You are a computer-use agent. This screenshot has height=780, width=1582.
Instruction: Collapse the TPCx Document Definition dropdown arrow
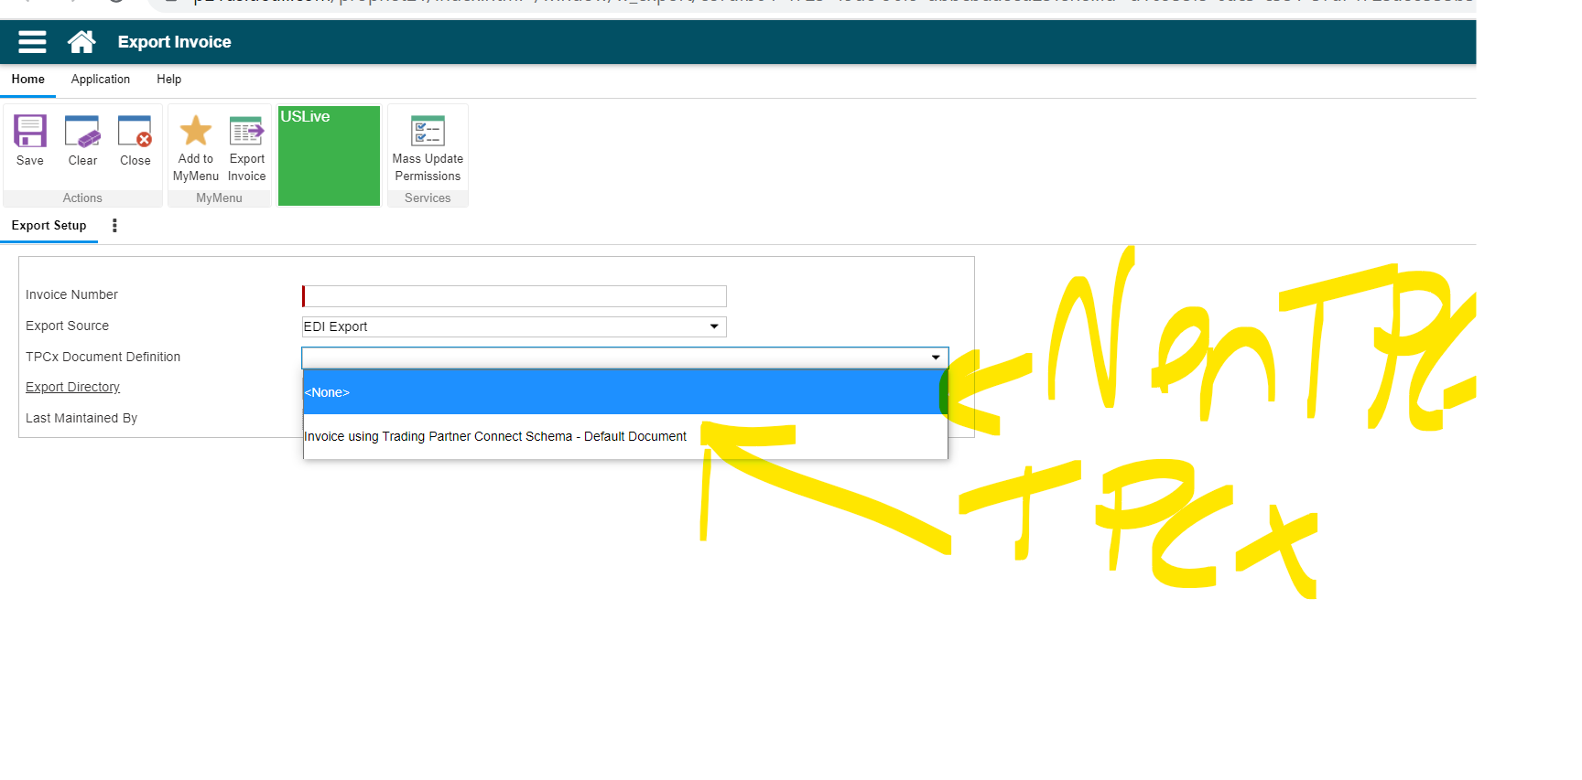(x=935, y=358)
